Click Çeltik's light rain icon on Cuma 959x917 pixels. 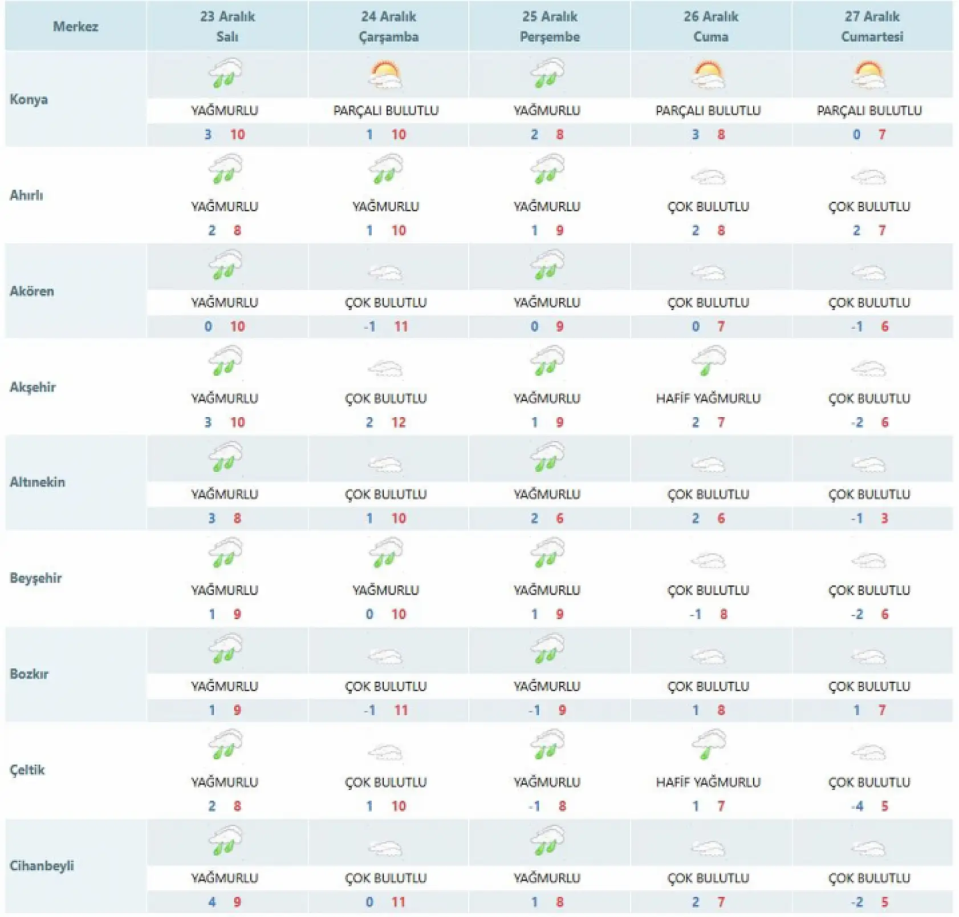pyautogui.click(x=708, y=745)
